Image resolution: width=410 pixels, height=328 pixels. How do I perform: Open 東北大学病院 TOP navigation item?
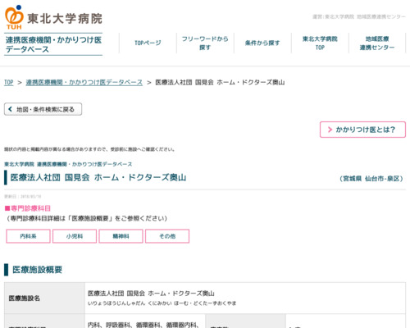tap(320, 43)
